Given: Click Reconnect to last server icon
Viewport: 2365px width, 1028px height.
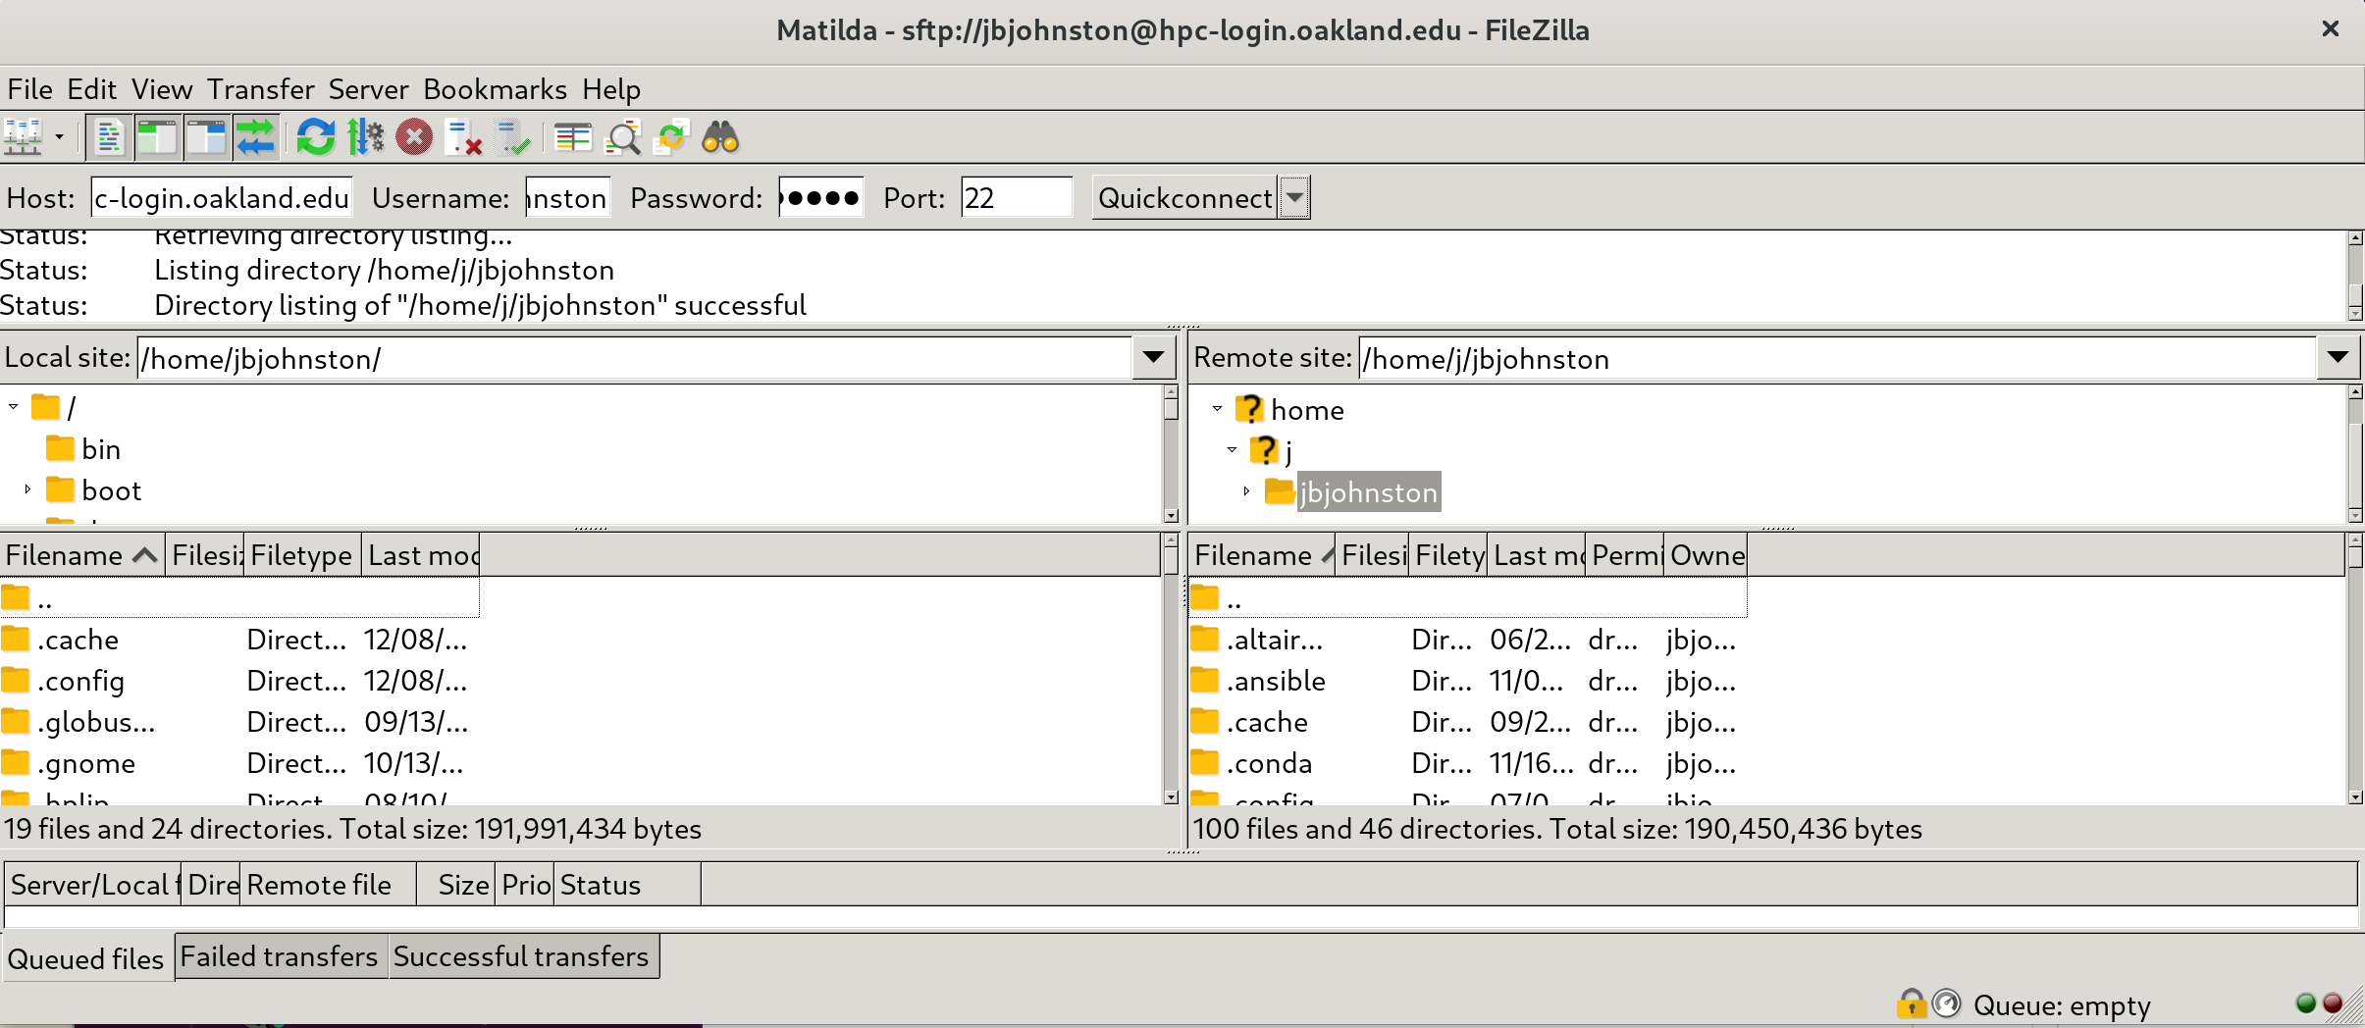Looking at the screenshot, I should click(512, 137).
